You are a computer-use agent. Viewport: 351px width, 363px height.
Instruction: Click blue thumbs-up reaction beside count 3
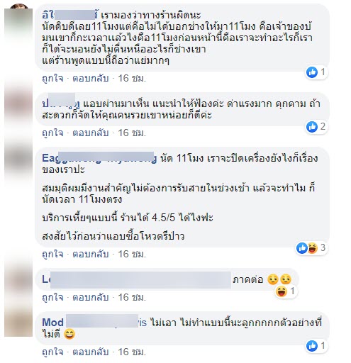click(x=302, y=248)
